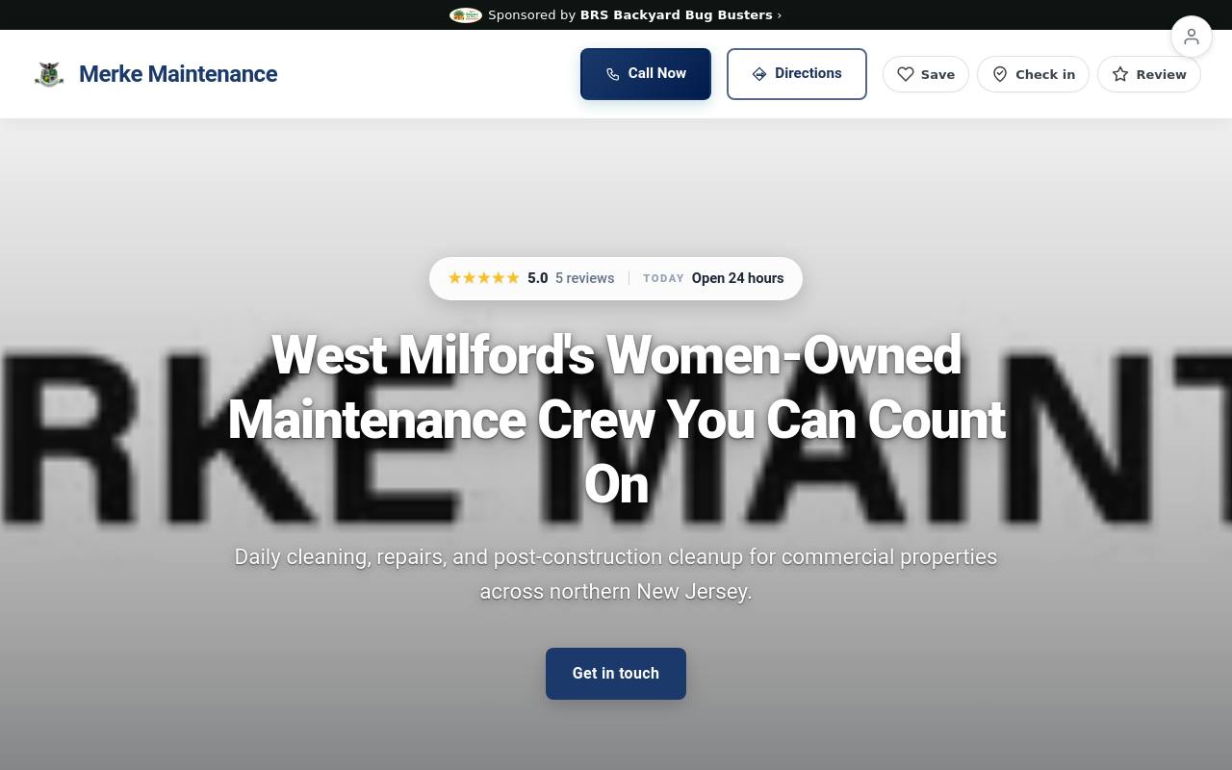This screenshot has width=1232, height=770.
Task: Get Directions to the business
Action: tap(797, 74)
